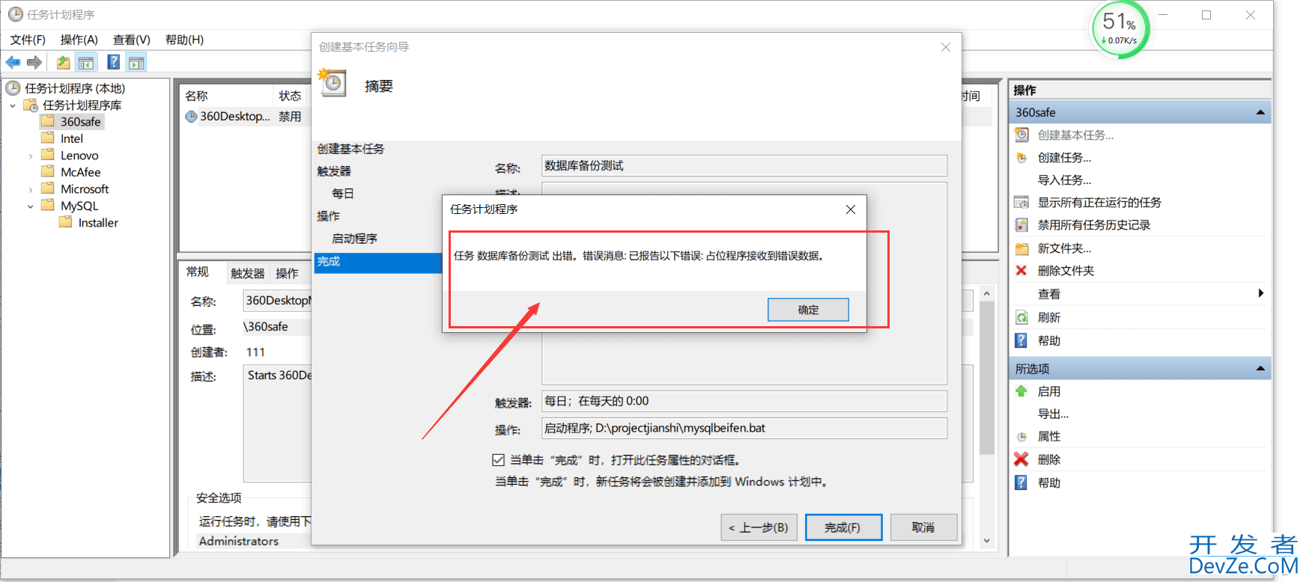Click the 新文件夹 folder icon

point(1021,248)
